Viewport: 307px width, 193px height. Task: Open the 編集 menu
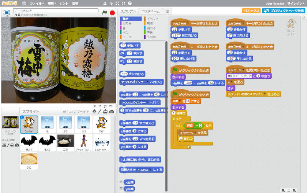[52, 3]
